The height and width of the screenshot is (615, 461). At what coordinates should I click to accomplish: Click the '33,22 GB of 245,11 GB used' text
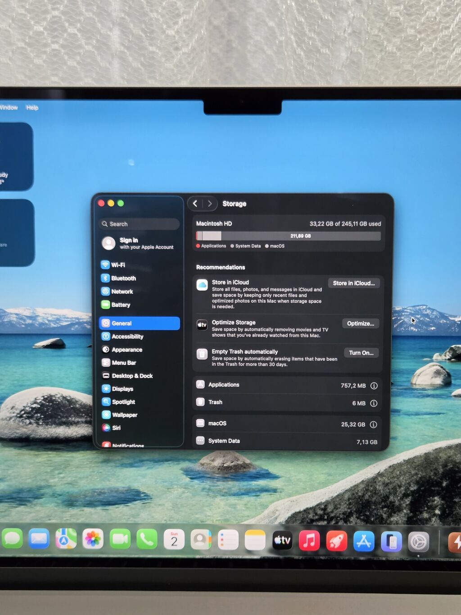coord(345,224)
